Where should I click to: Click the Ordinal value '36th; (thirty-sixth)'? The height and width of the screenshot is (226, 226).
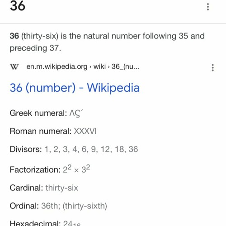(x=74, y=206)
